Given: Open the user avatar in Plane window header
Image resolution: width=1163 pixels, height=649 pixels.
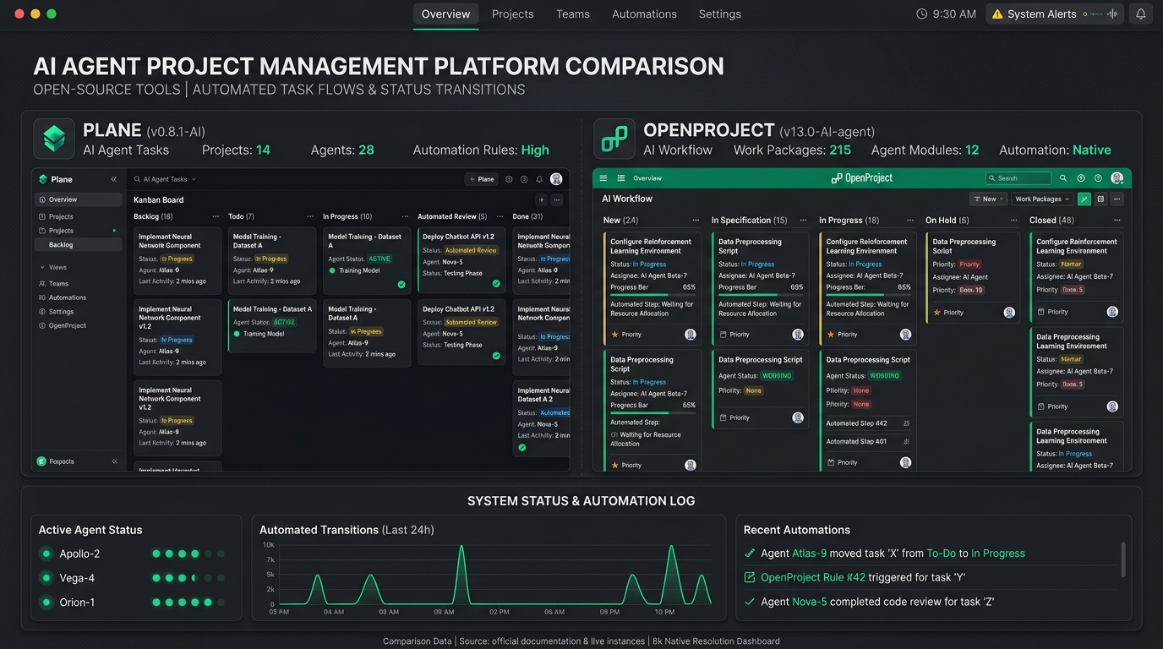Looking at the screenshot, I should click(556, 179).
